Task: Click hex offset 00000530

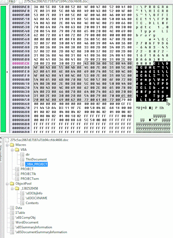Action: tap(21, 27)
